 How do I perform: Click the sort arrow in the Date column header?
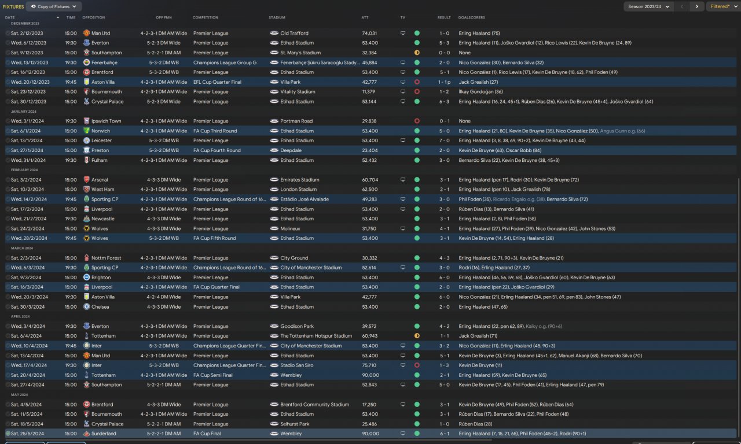click(58, 17)
